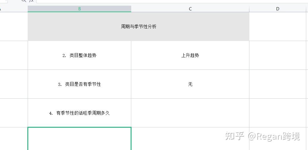Click the cell 3. 类目是否有季节性
This screenshot has width=308, height=150.
pyautogui.click(x=79, y=84)
